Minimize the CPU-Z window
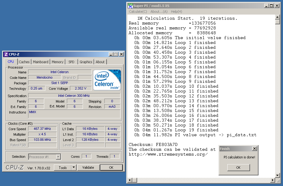 tap(110, 54)
